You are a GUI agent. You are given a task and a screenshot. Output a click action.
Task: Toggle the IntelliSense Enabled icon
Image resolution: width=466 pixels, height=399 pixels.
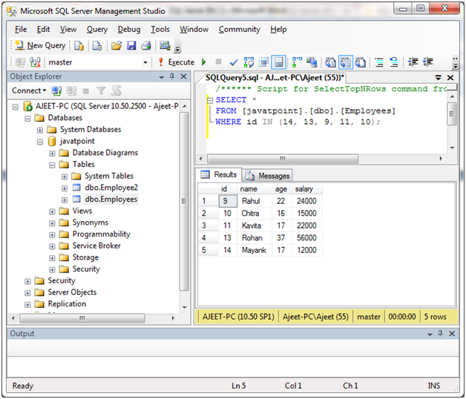278,62
